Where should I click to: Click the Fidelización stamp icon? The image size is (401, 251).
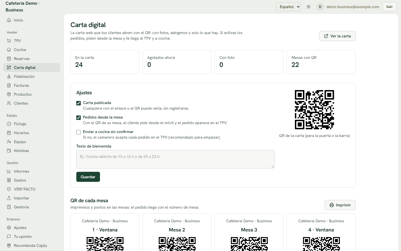tap(9, 76)
